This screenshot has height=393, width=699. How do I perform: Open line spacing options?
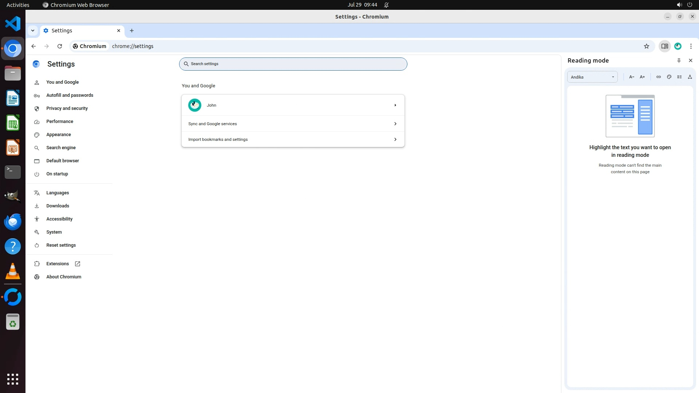click(x=679, y=77)
